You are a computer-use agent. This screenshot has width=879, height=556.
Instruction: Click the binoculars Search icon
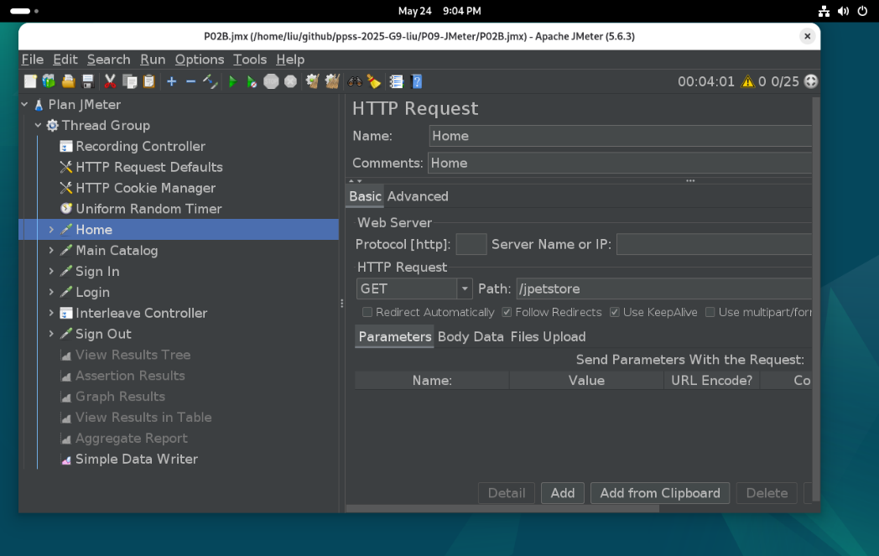tap(355, 81)
